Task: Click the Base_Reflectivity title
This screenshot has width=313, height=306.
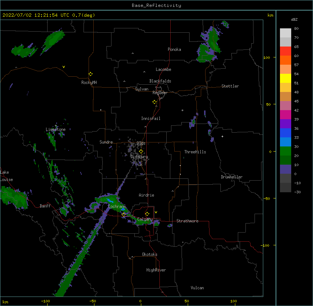Action: tap(156, 5)
